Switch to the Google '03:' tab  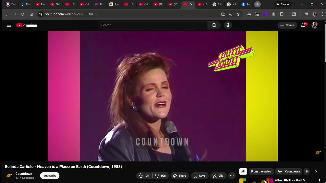(217, 4)
